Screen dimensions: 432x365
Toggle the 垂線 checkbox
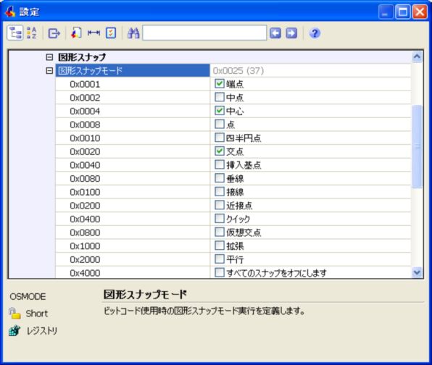tap(220, 178)
